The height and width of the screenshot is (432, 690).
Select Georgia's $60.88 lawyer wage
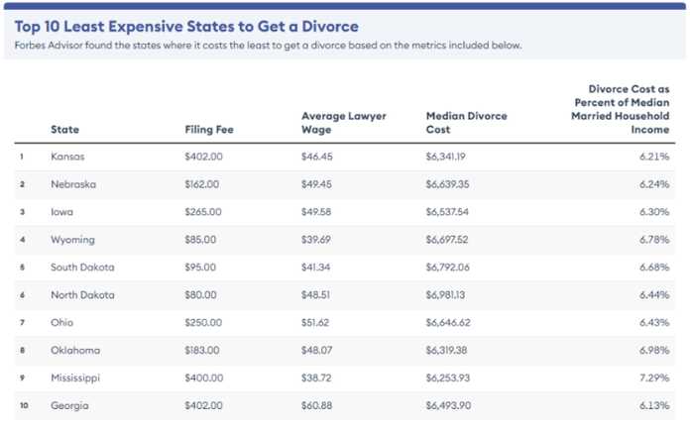317,405
